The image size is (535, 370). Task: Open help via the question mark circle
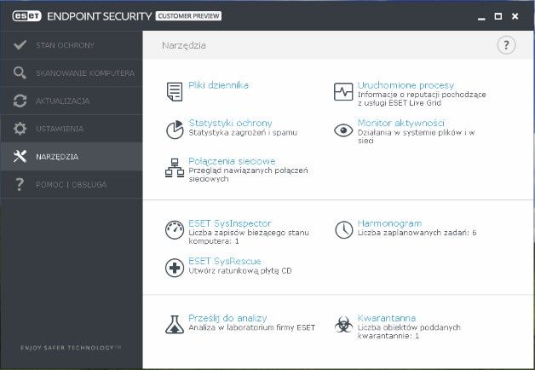[506, 45]
